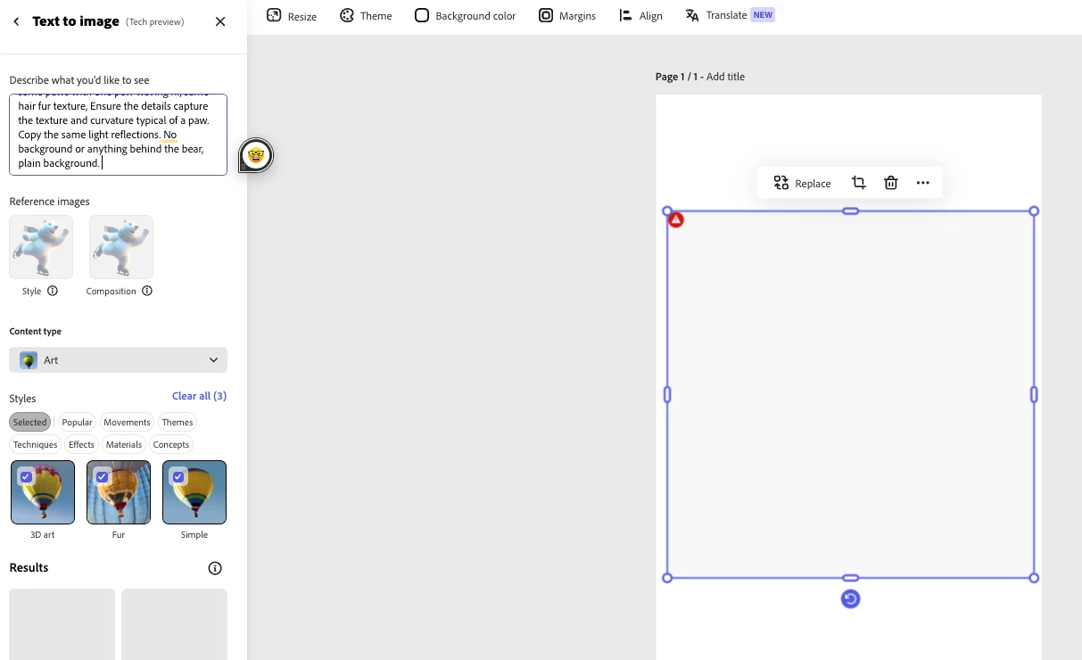Go back with the left chevron arrow

[16, 21]
